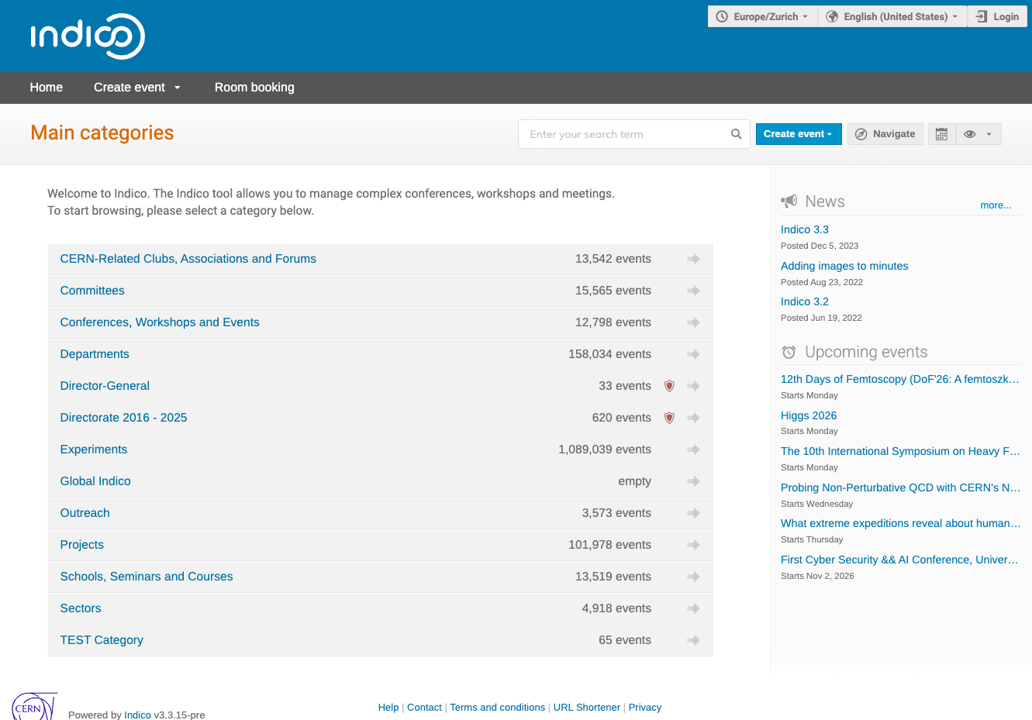Click the news 'more...' link
Viewport: 1032px width, 720px height.
996,205
